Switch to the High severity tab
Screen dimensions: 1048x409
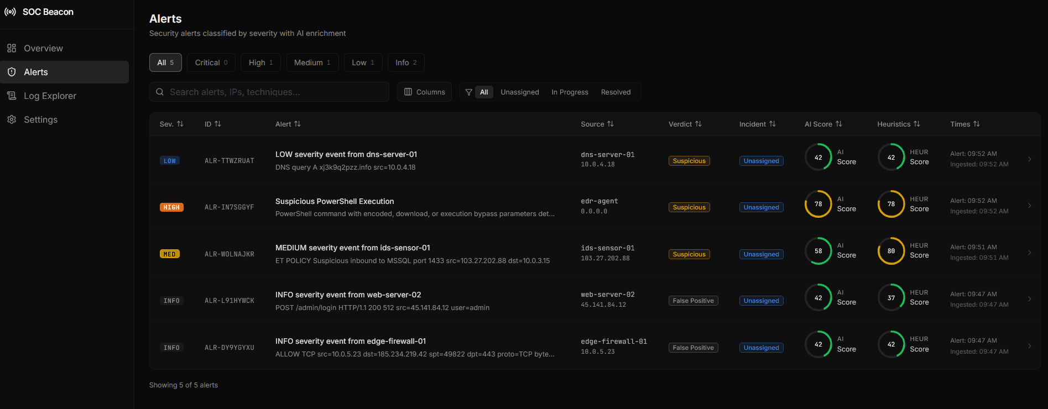(x=260, y=62)
